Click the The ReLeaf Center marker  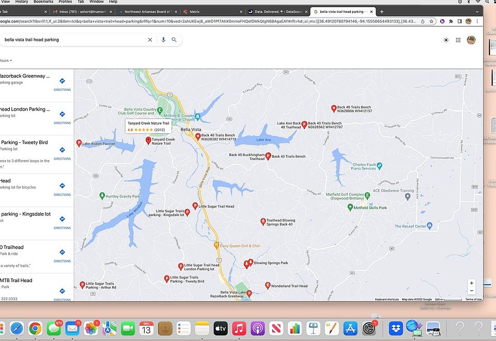[x=429, y=226]
